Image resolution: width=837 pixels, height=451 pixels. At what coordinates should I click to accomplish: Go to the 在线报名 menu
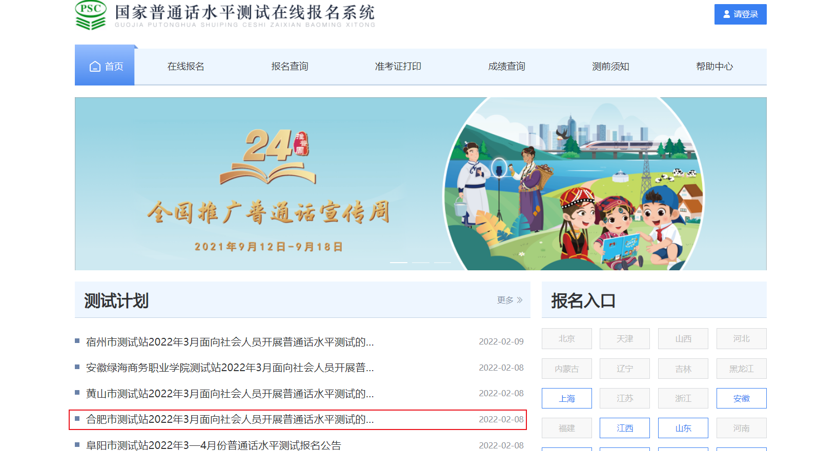(186, 67)
